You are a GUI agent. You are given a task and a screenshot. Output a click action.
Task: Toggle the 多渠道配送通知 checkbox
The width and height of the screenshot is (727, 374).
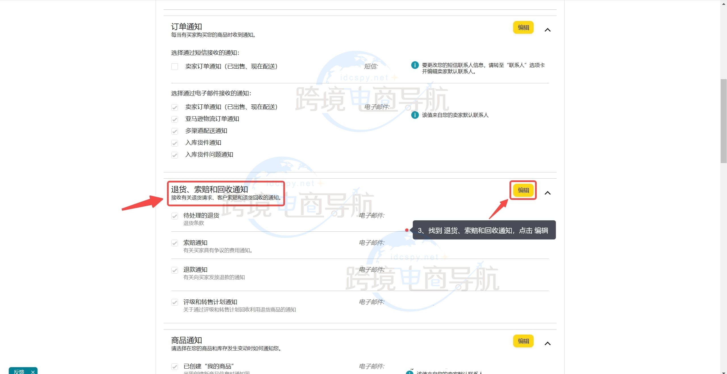point(174,131)
